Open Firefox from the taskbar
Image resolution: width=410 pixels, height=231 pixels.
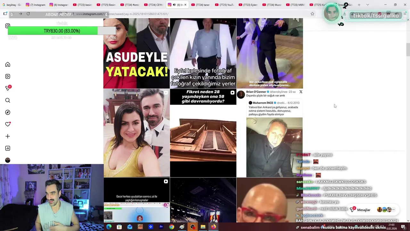213,227
